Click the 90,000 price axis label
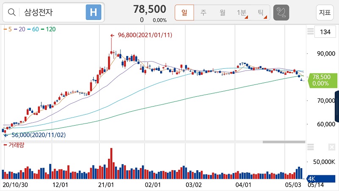This screenshot has width=339, height=191. tap(326, 54)
